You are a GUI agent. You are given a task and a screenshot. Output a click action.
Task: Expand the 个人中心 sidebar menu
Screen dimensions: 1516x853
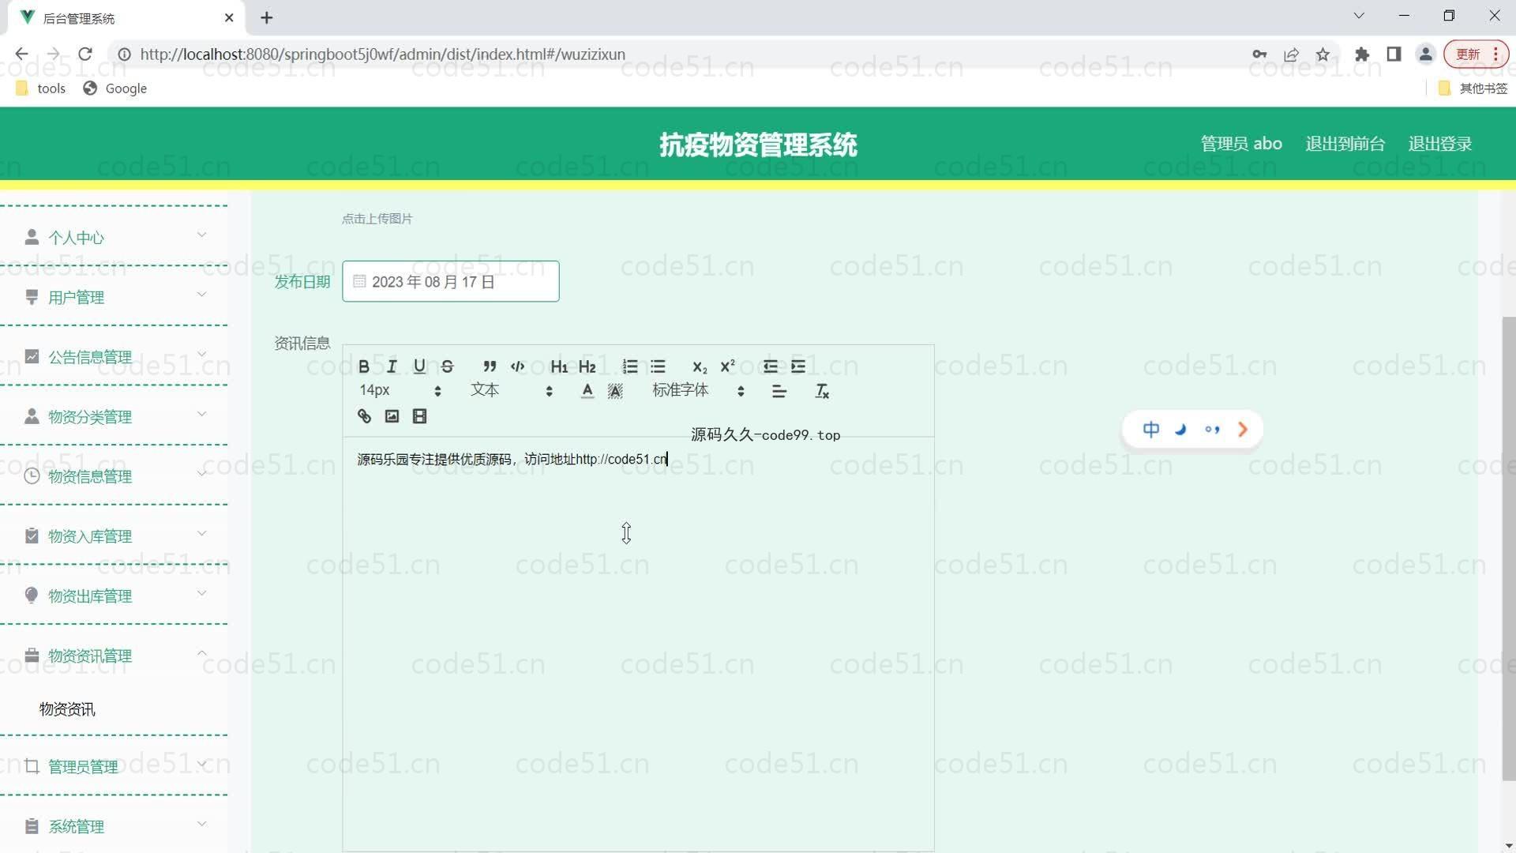click(114, 238)
